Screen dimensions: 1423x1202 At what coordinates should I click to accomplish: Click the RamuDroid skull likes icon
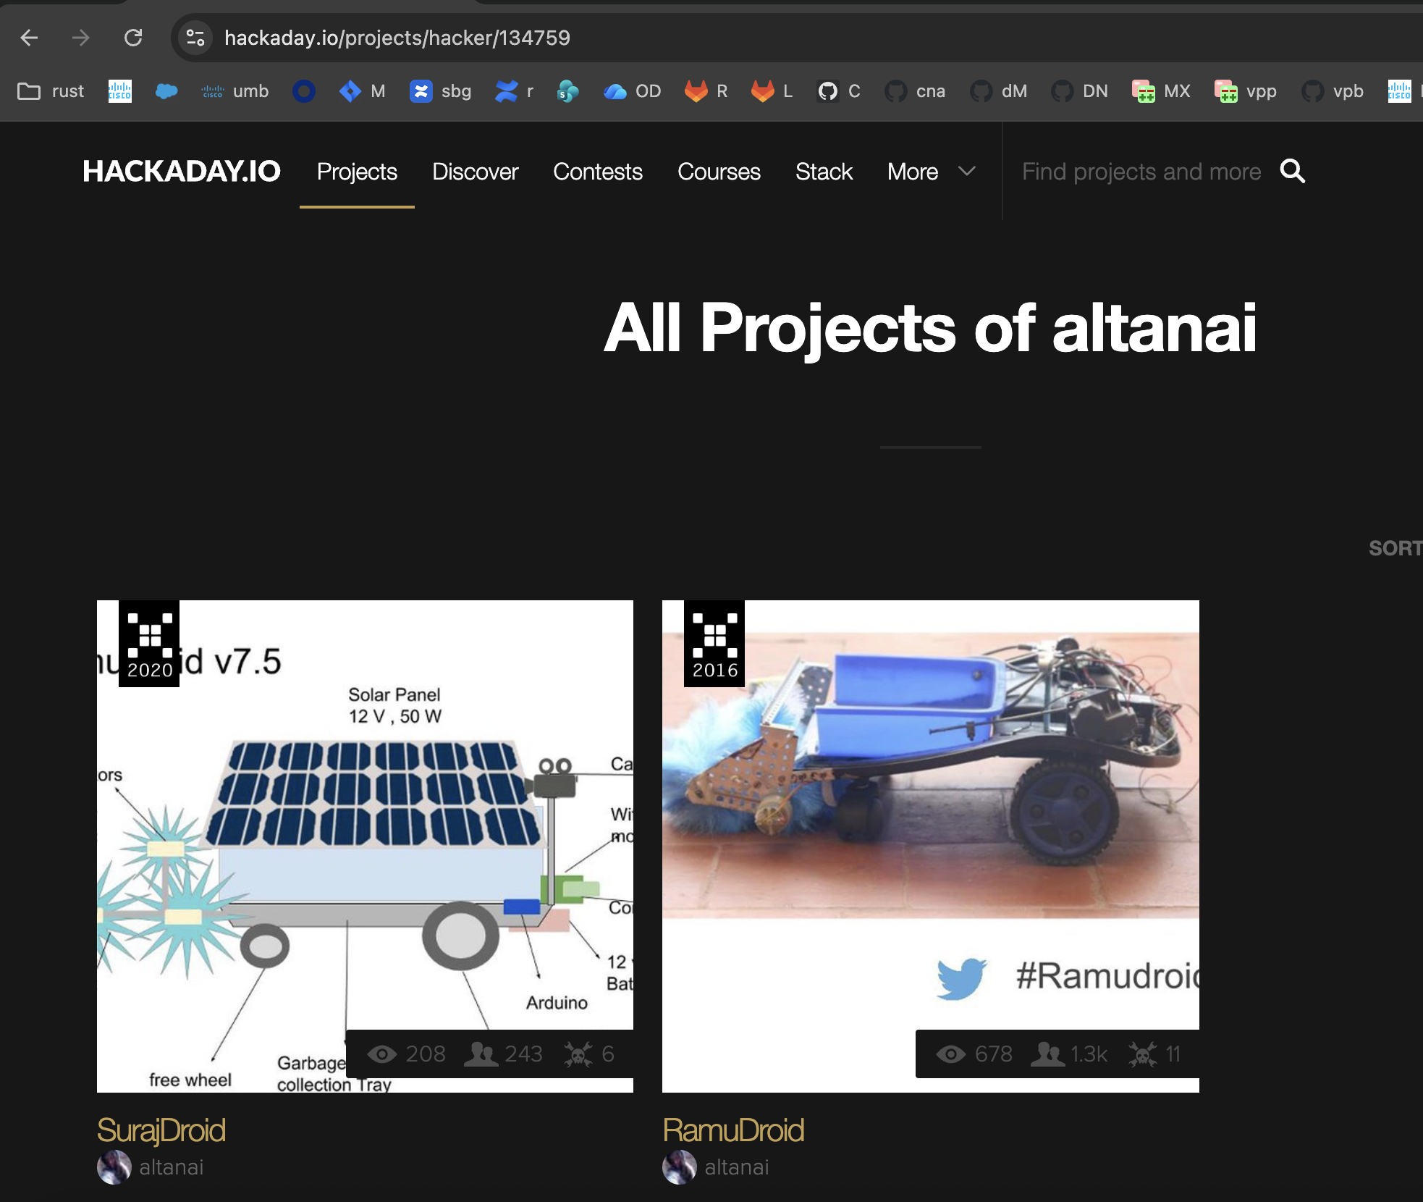click(1142, 1054)
